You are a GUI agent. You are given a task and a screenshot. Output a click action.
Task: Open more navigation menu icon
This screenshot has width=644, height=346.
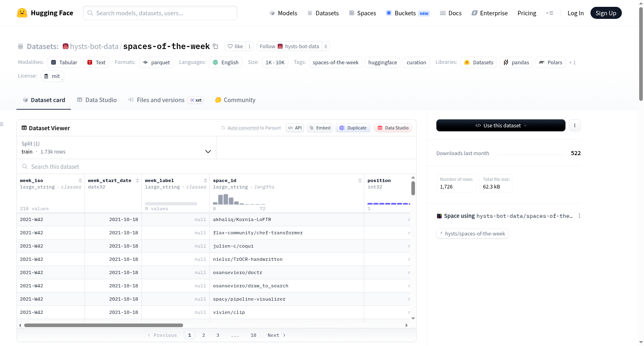[549, 13]
